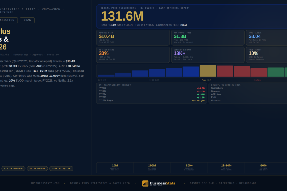Open the CONTENT LIBRARY 13K+ card
The width and height of the screenshot is (287, 191).
click(208, 55)
